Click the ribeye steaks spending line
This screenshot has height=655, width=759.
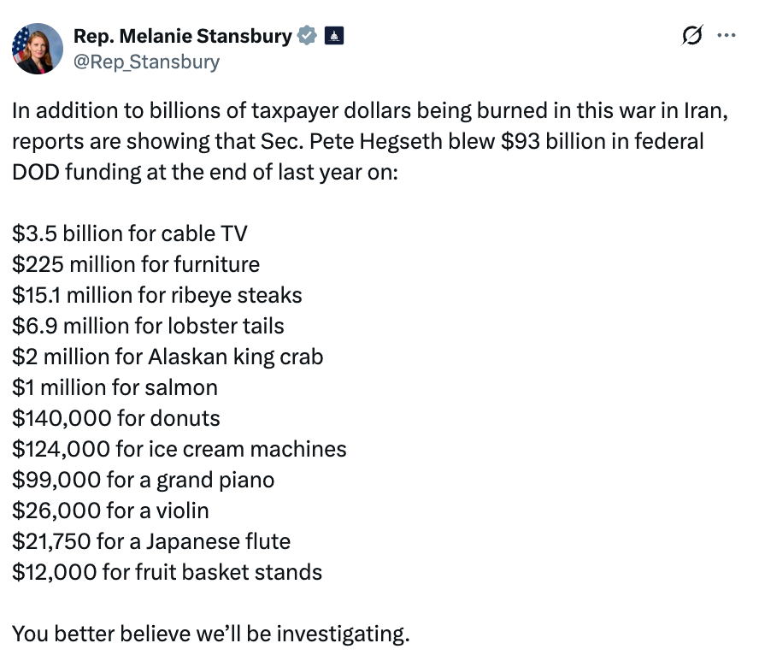point(157,295)
